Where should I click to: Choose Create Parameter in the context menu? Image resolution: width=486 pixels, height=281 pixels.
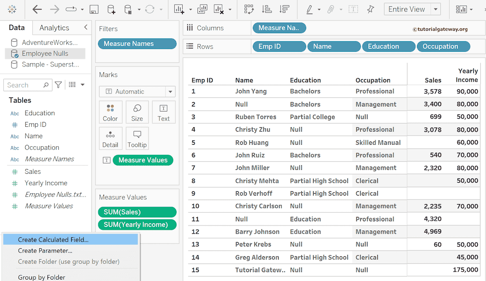pyautogui.click(x=45, y=251)
